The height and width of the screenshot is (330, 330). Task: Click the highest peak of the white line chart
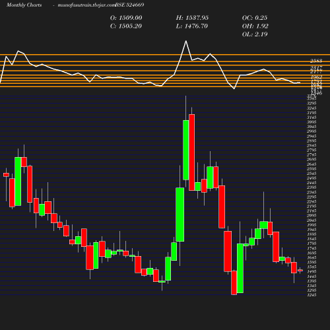pyautogui.click(x=186, y=41)
